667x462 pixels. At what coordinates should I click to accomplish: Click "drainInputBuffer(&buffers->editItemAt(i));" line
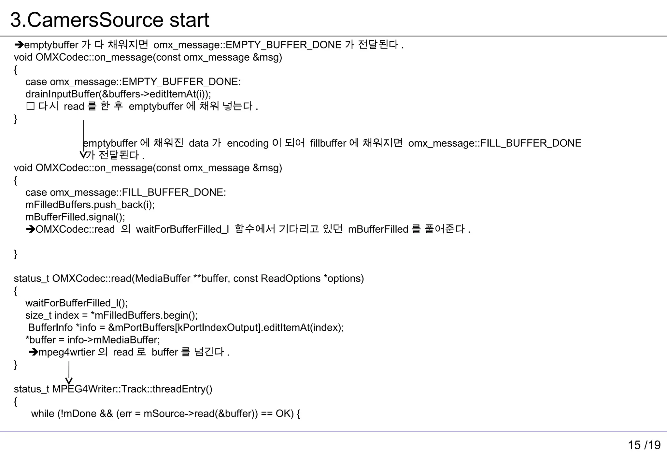(x=118, y=94)
